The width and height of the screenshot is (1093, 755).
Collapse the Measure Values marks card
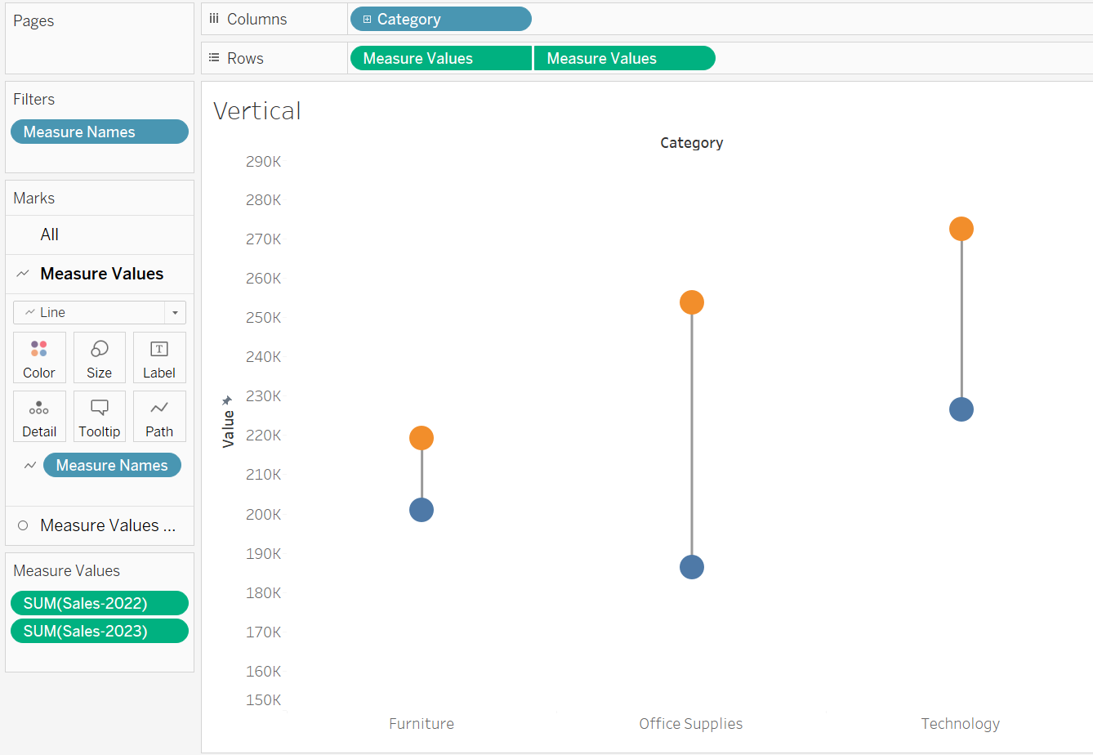(x=22, y=274)
